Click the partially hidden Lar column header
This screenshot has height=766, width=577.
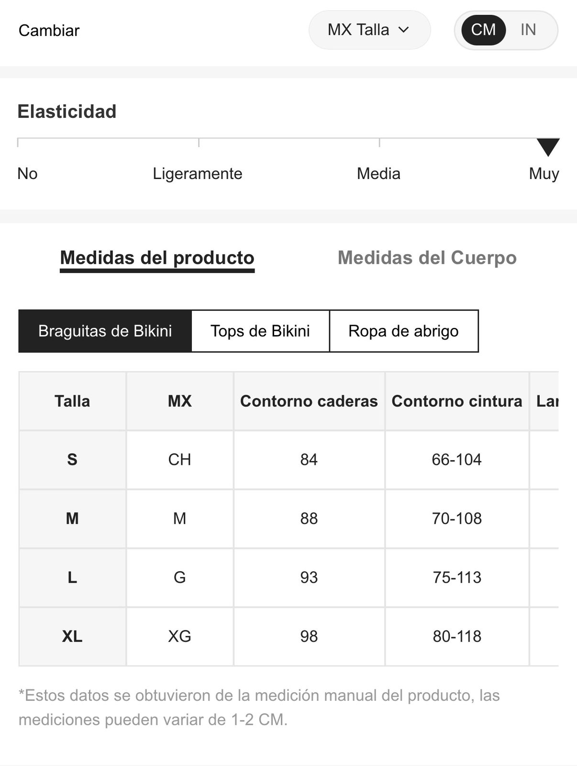point(546,401)
